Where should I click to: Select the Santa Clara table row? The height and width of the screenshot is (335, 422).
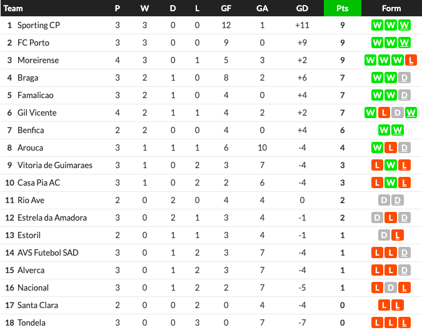211,305
